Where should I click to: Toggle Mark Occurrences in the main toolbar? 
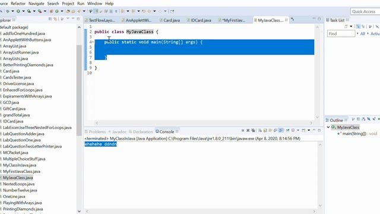[x=96, y=11]
